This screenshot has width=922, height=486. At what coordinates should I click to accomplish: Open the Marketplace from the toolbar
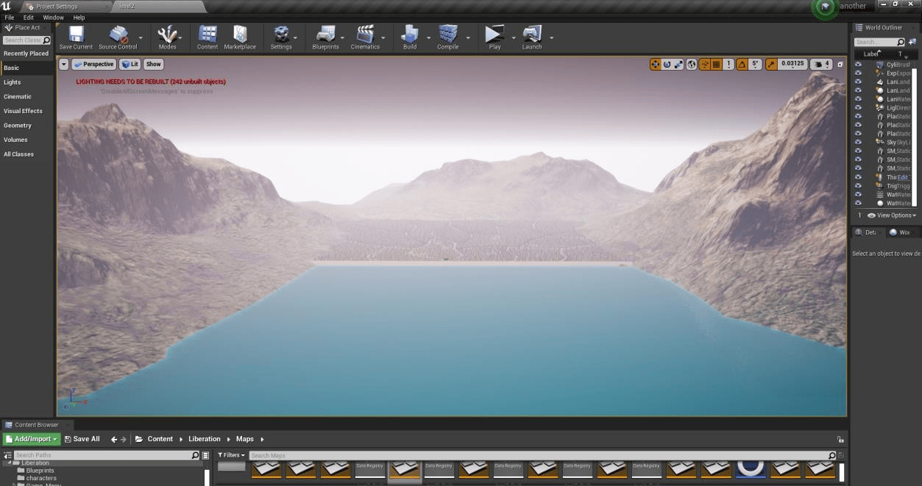(240, 37)
